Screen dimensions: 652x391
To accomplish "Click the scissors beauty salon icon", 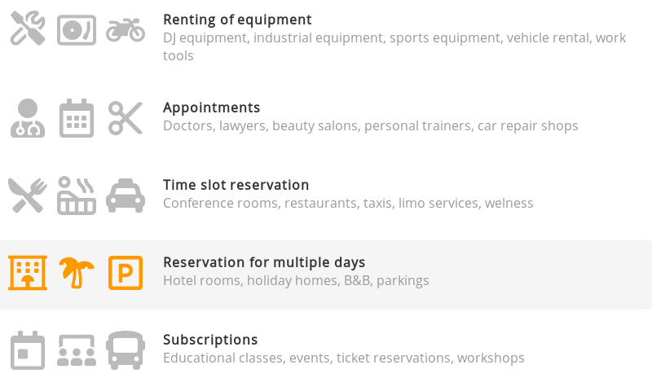I will pos(126,118).
